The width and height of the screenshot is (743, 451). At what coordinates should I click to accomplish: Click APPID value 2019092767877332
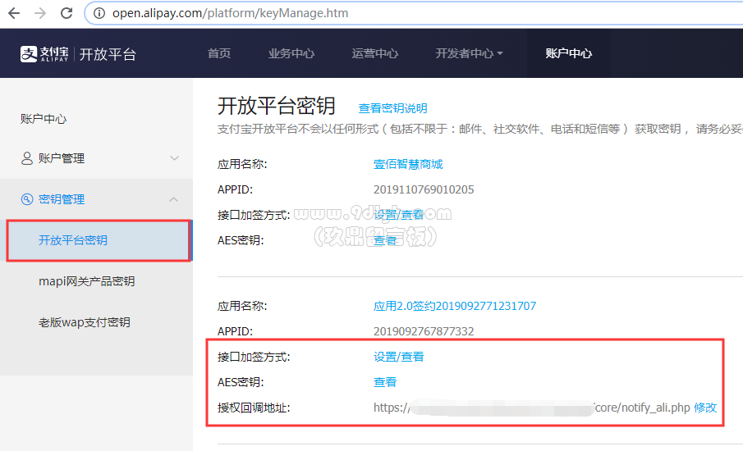pyautogui.click(x=424, y=331)
